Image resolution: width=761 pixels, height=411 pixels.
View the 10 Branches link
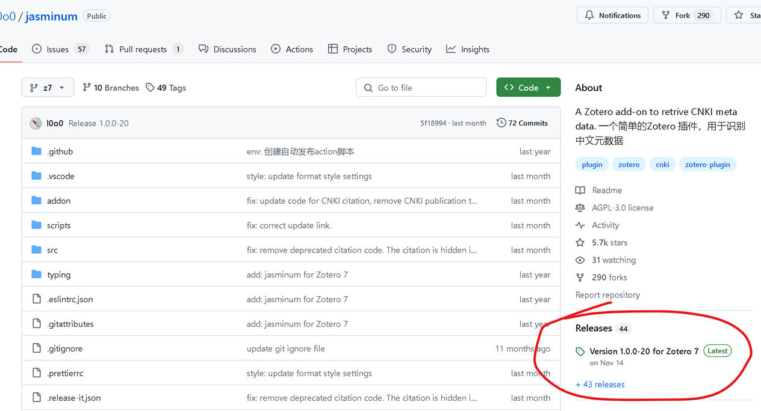point(111,88)
